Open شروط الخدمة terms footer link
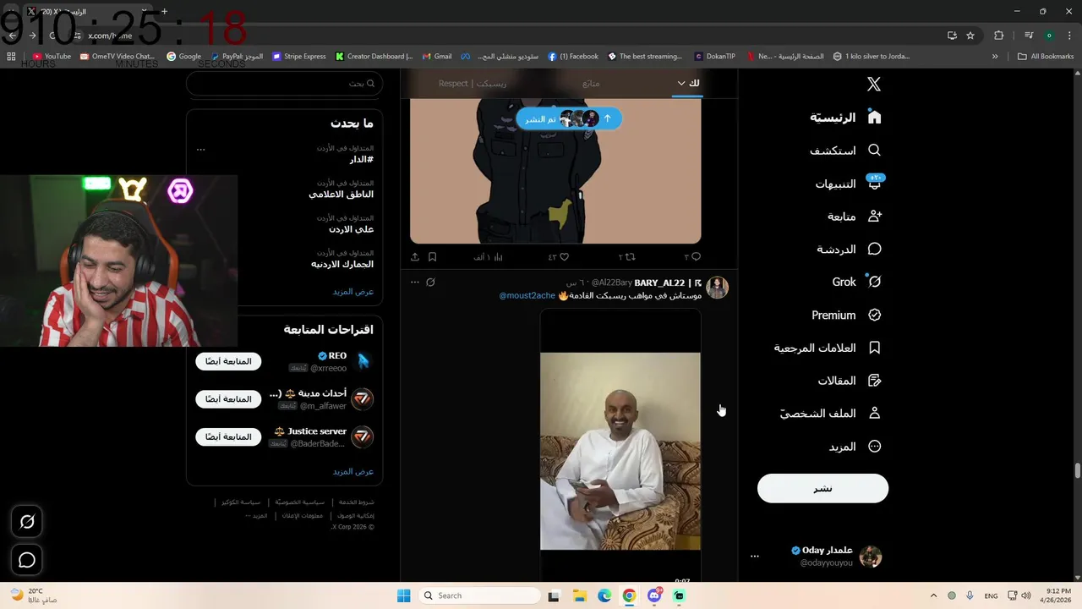The image size is (1082, 609). click(x=356, y=502)
